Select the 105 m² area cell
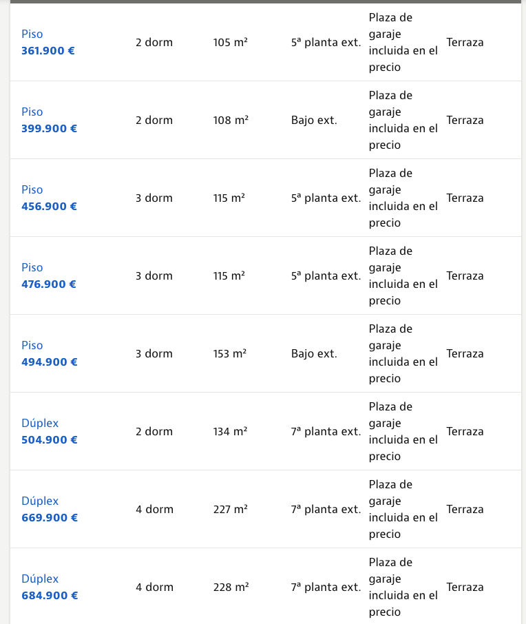The width and height of the screenshot is (526, 624). pyautogui.click(x=231, y=42)
